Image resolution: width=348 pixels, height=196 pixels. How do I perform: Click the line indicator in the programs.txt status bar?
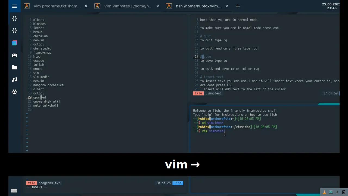click(x=178, y=183)
